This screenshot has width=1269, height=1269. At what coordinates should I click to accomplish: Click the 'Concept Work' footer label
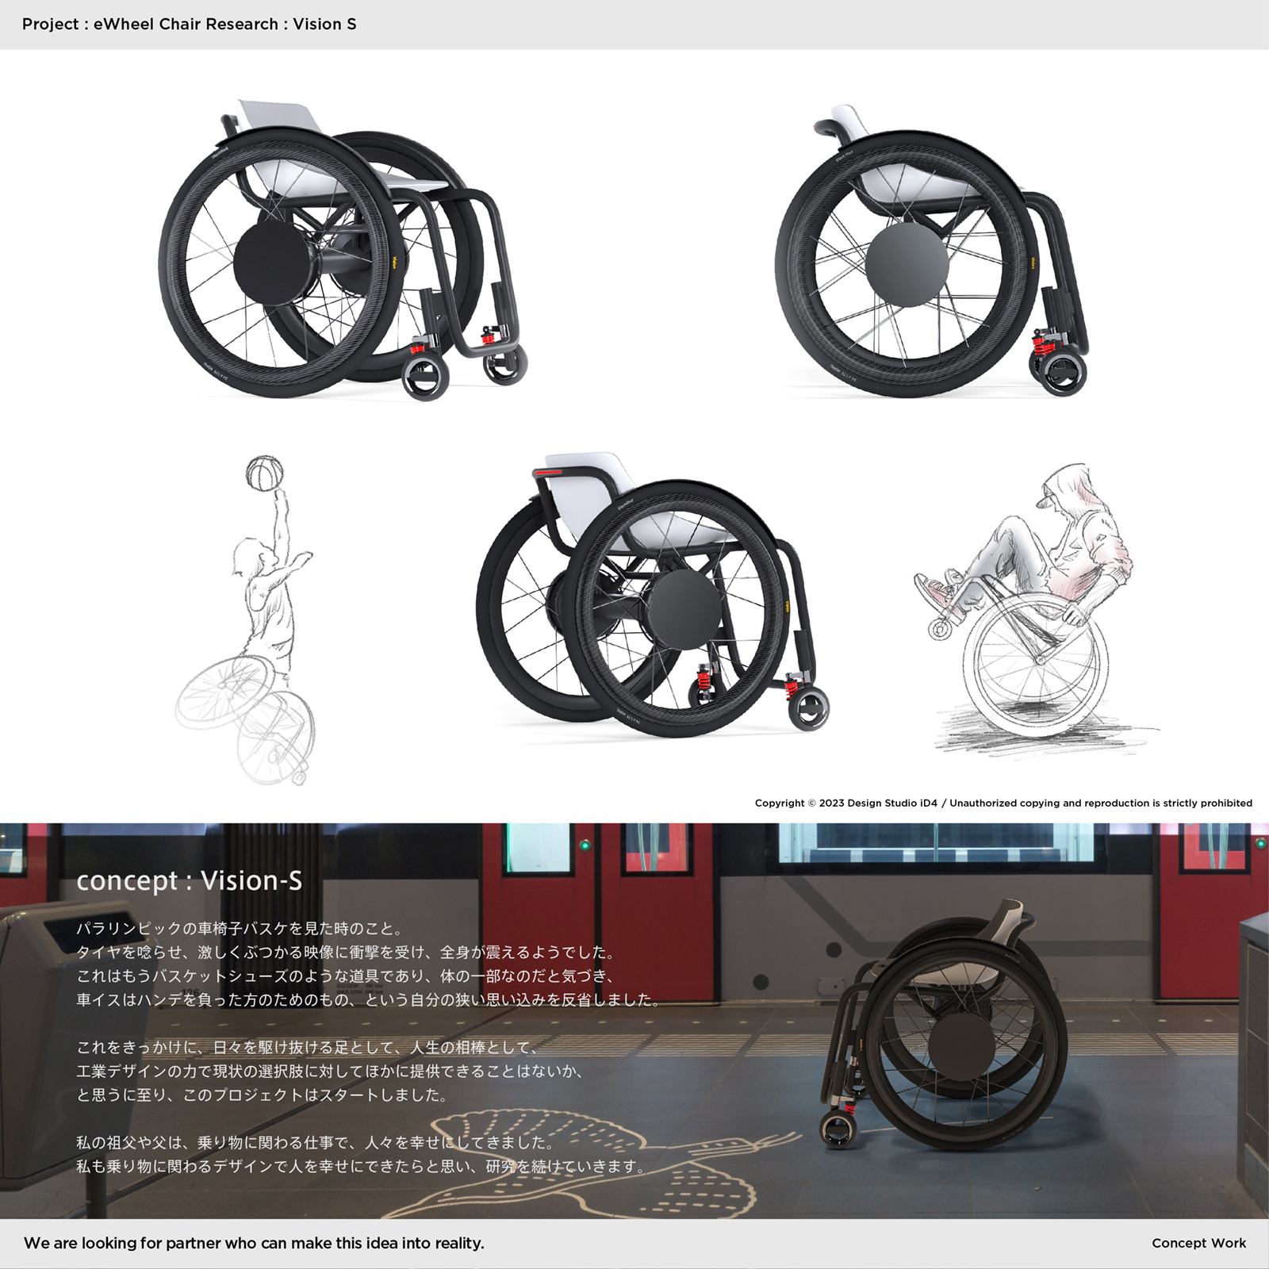1198,1243
